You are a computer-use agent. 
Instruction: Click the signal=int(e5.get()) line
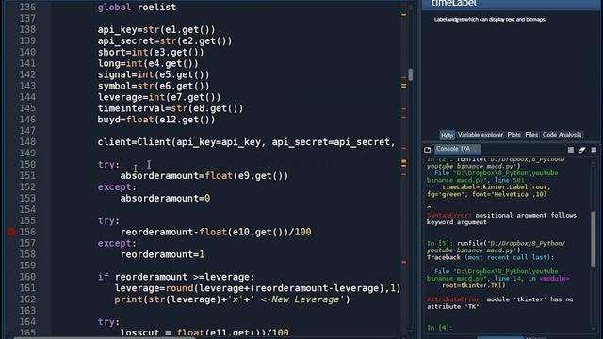(154, 74)
